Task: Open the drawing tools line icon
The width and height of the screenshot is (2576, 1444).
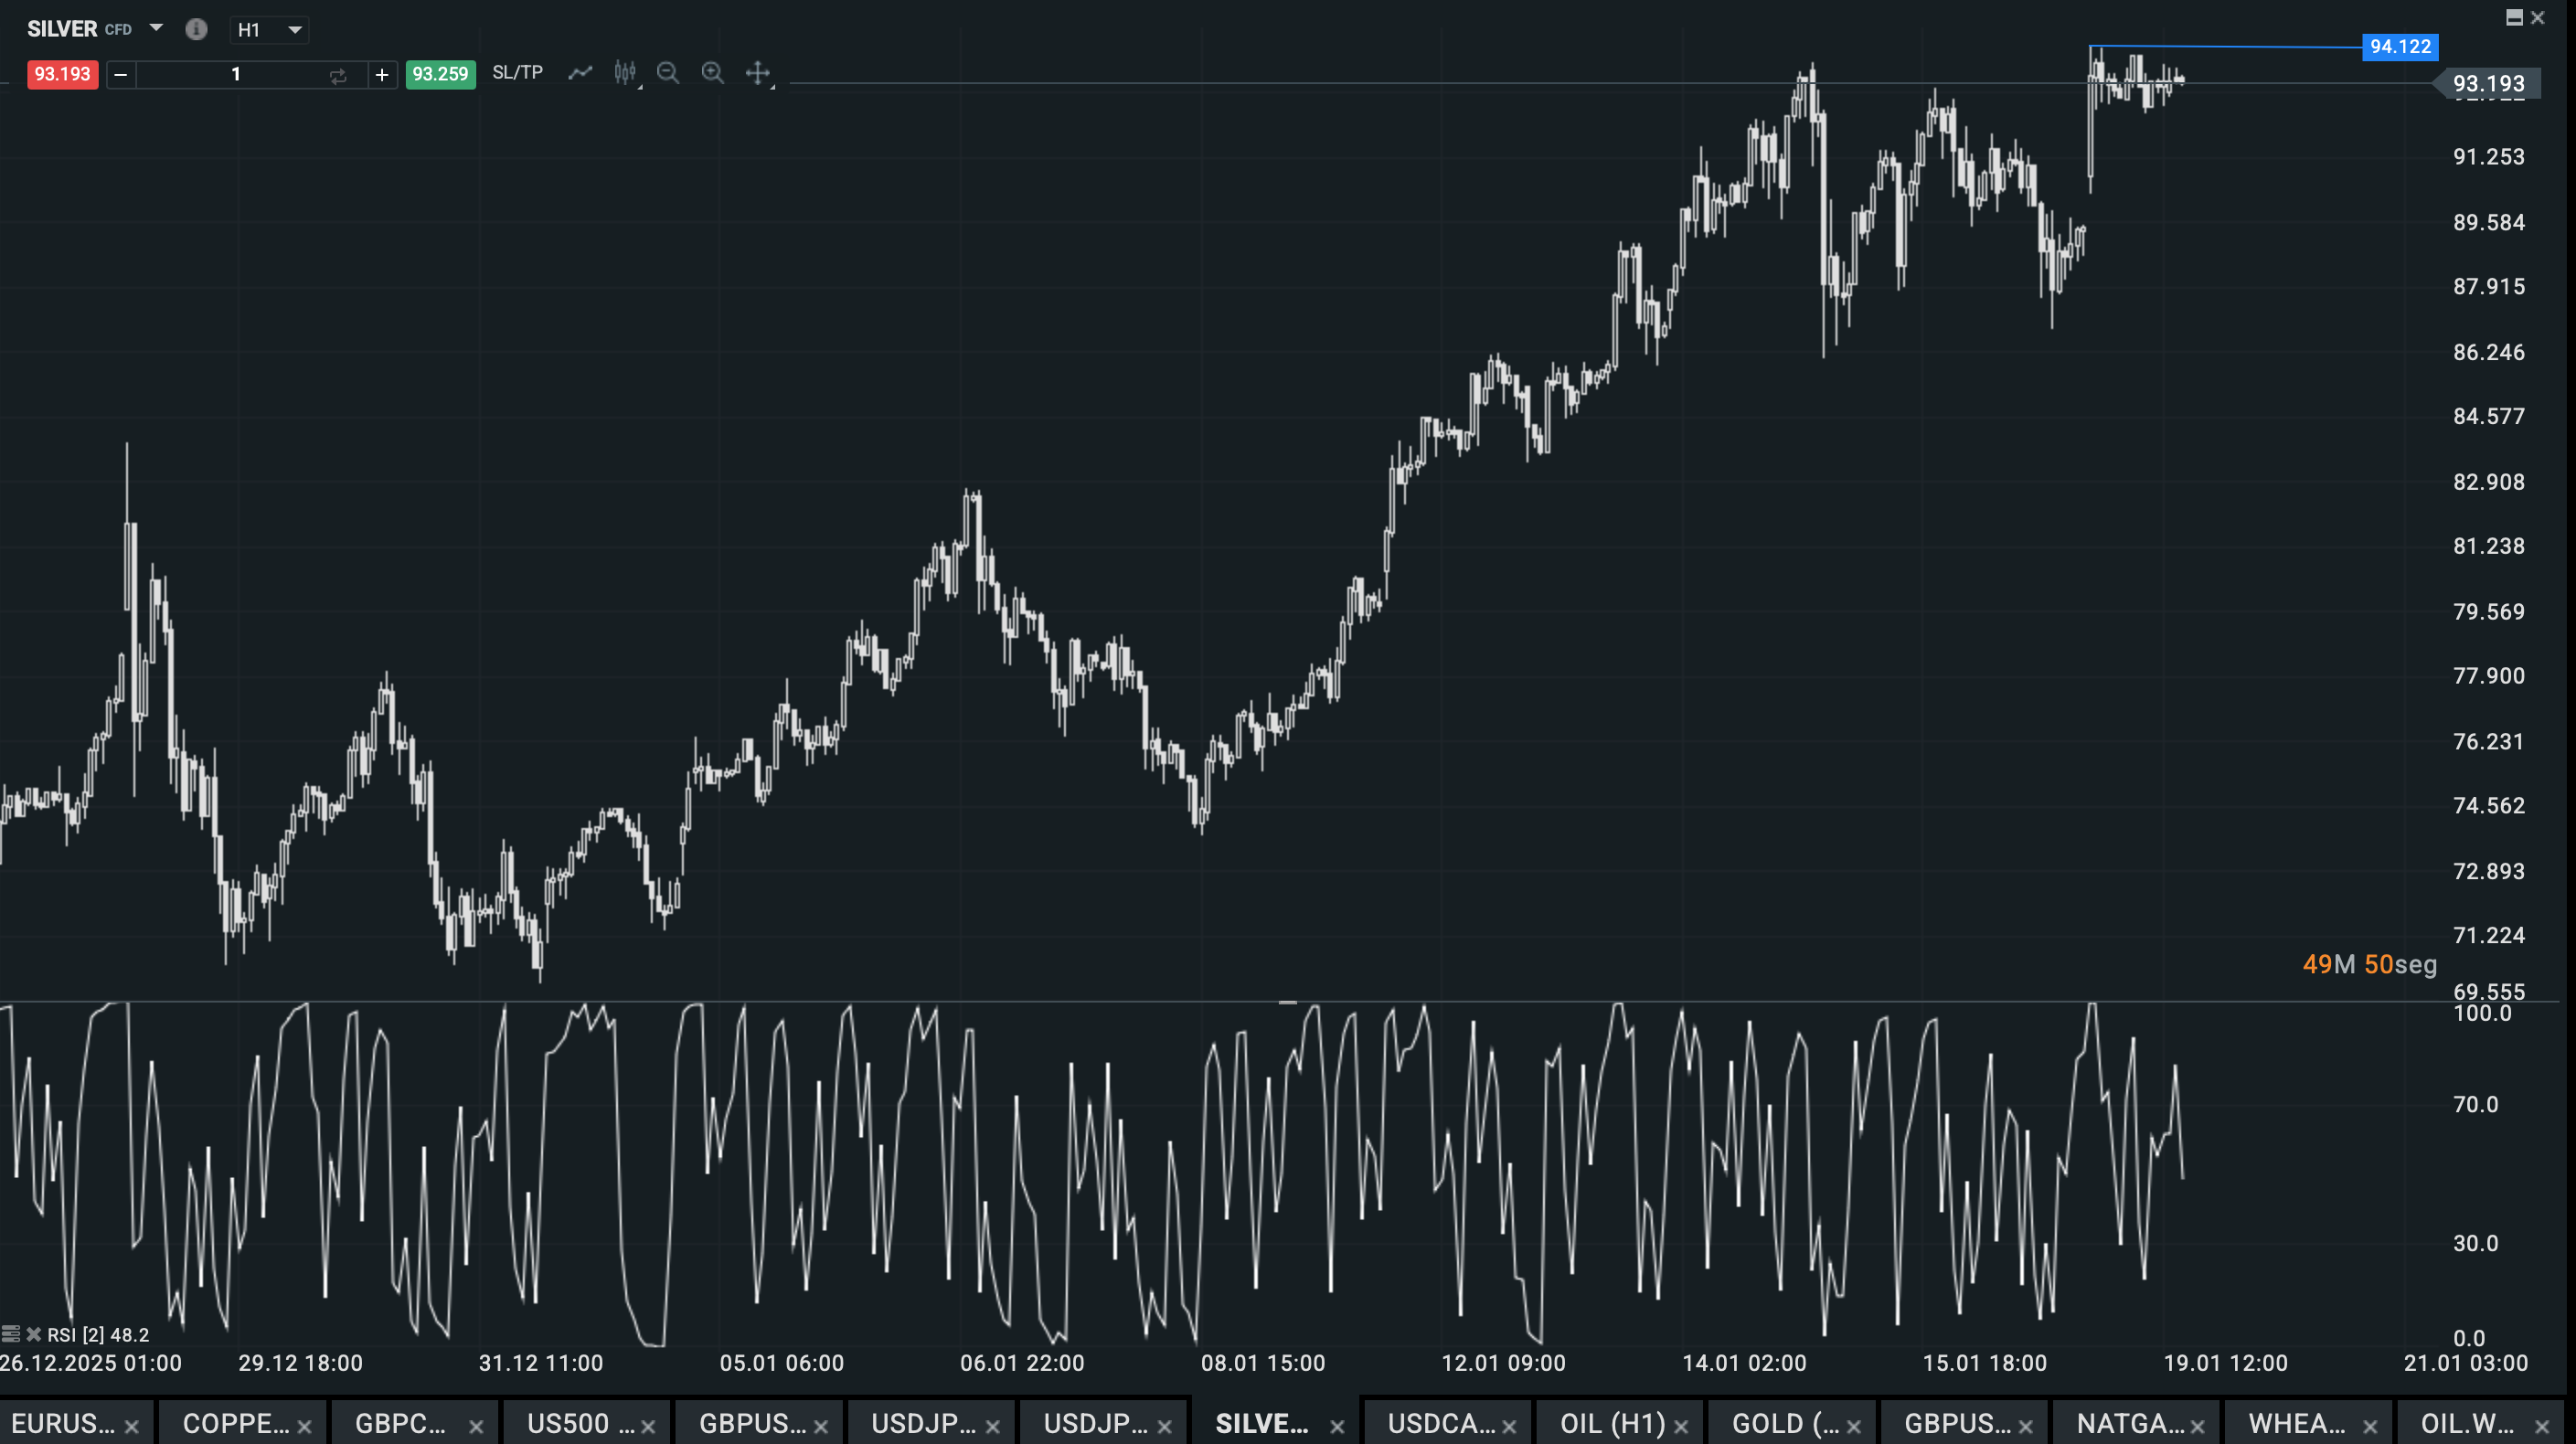Action: (x=580, y=73)
